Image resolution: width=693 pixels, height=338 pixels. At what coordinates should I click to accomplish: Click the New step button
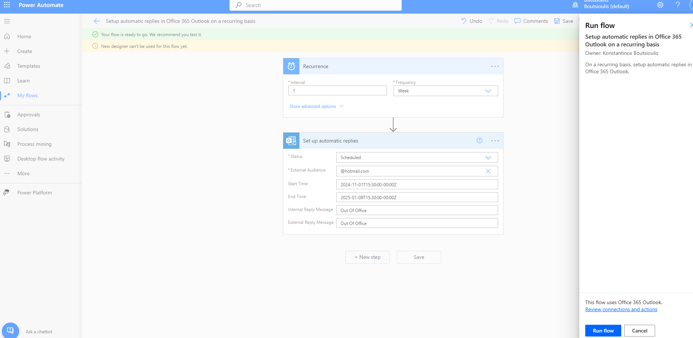point(367,257)
